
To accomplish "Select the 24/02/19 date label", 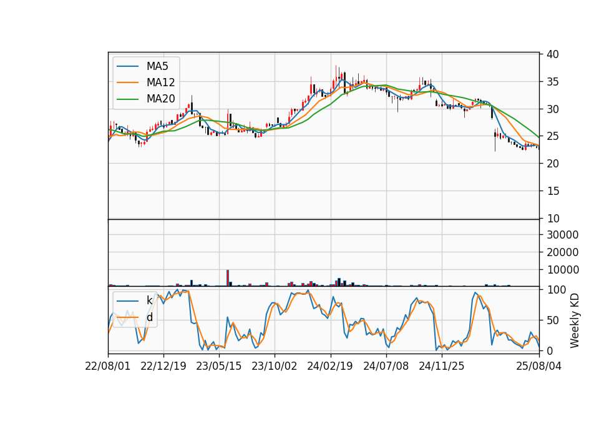I will tap(330, 366).
